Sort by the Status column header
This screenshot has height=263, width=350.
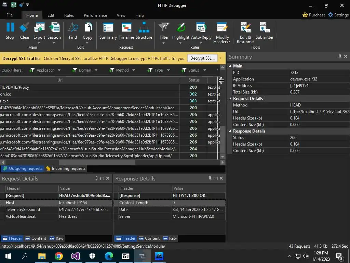tap(194, 80)
